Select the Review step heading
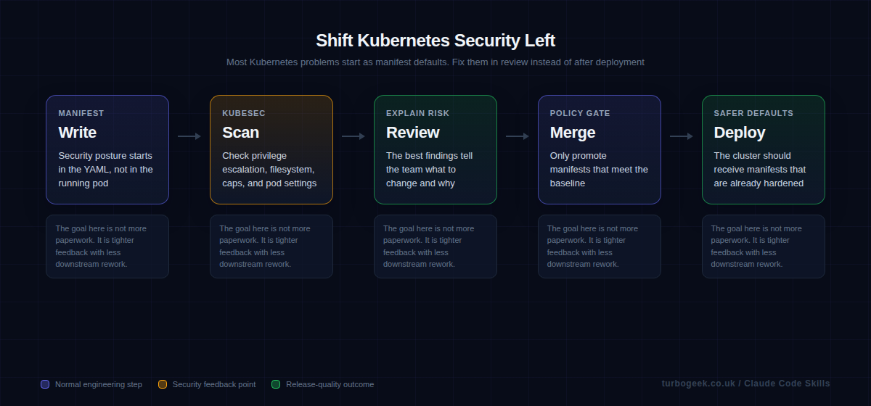 413,133
